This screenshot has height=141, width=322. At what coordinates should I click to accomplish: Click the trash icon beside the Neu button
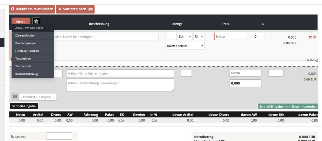coord(36,22)
